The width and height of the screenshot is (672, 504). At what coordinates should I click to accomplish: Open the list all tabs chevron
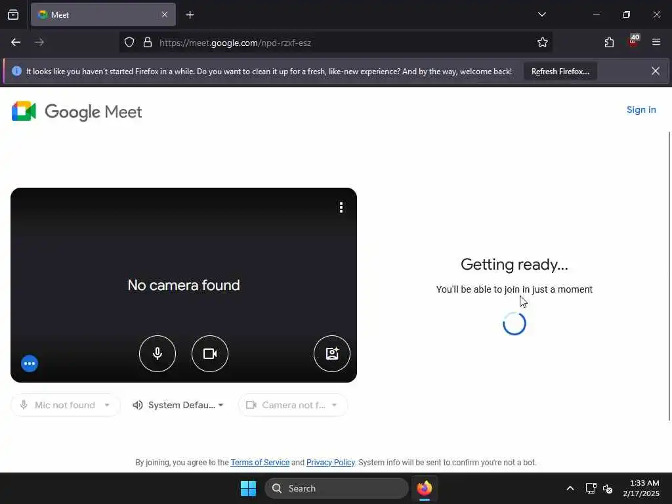(x=541, y=14)
